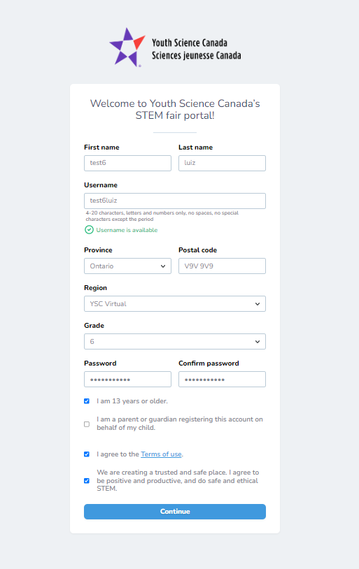Open the Province dropdown showing Ontario
The width and height of the screenshot is (359, 569).
pyautogui.click(x=127, y=266)
